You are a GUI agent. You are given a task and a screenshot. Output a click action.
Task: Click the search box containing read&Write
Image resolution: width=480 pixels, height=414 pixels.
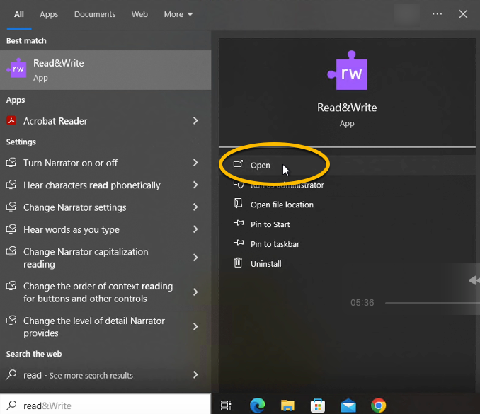tap(106, 406)
